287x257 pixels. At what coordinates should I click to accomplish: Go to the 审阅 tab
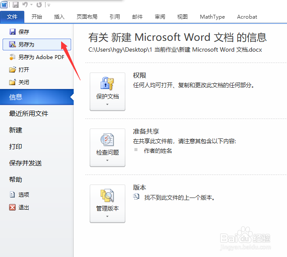[x=160, y=17]
